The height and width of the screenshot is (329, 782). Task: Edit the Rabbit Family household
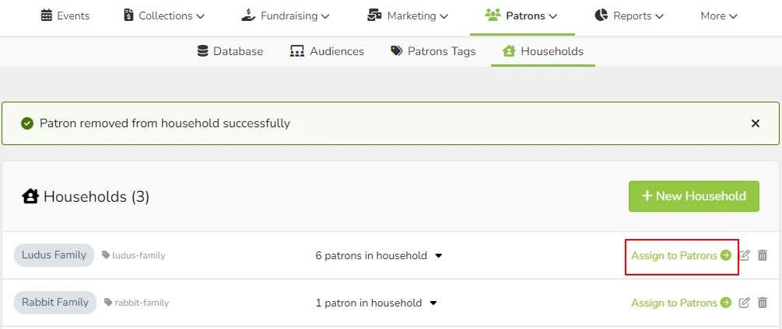pyautogui.click(x=744, y=303)
